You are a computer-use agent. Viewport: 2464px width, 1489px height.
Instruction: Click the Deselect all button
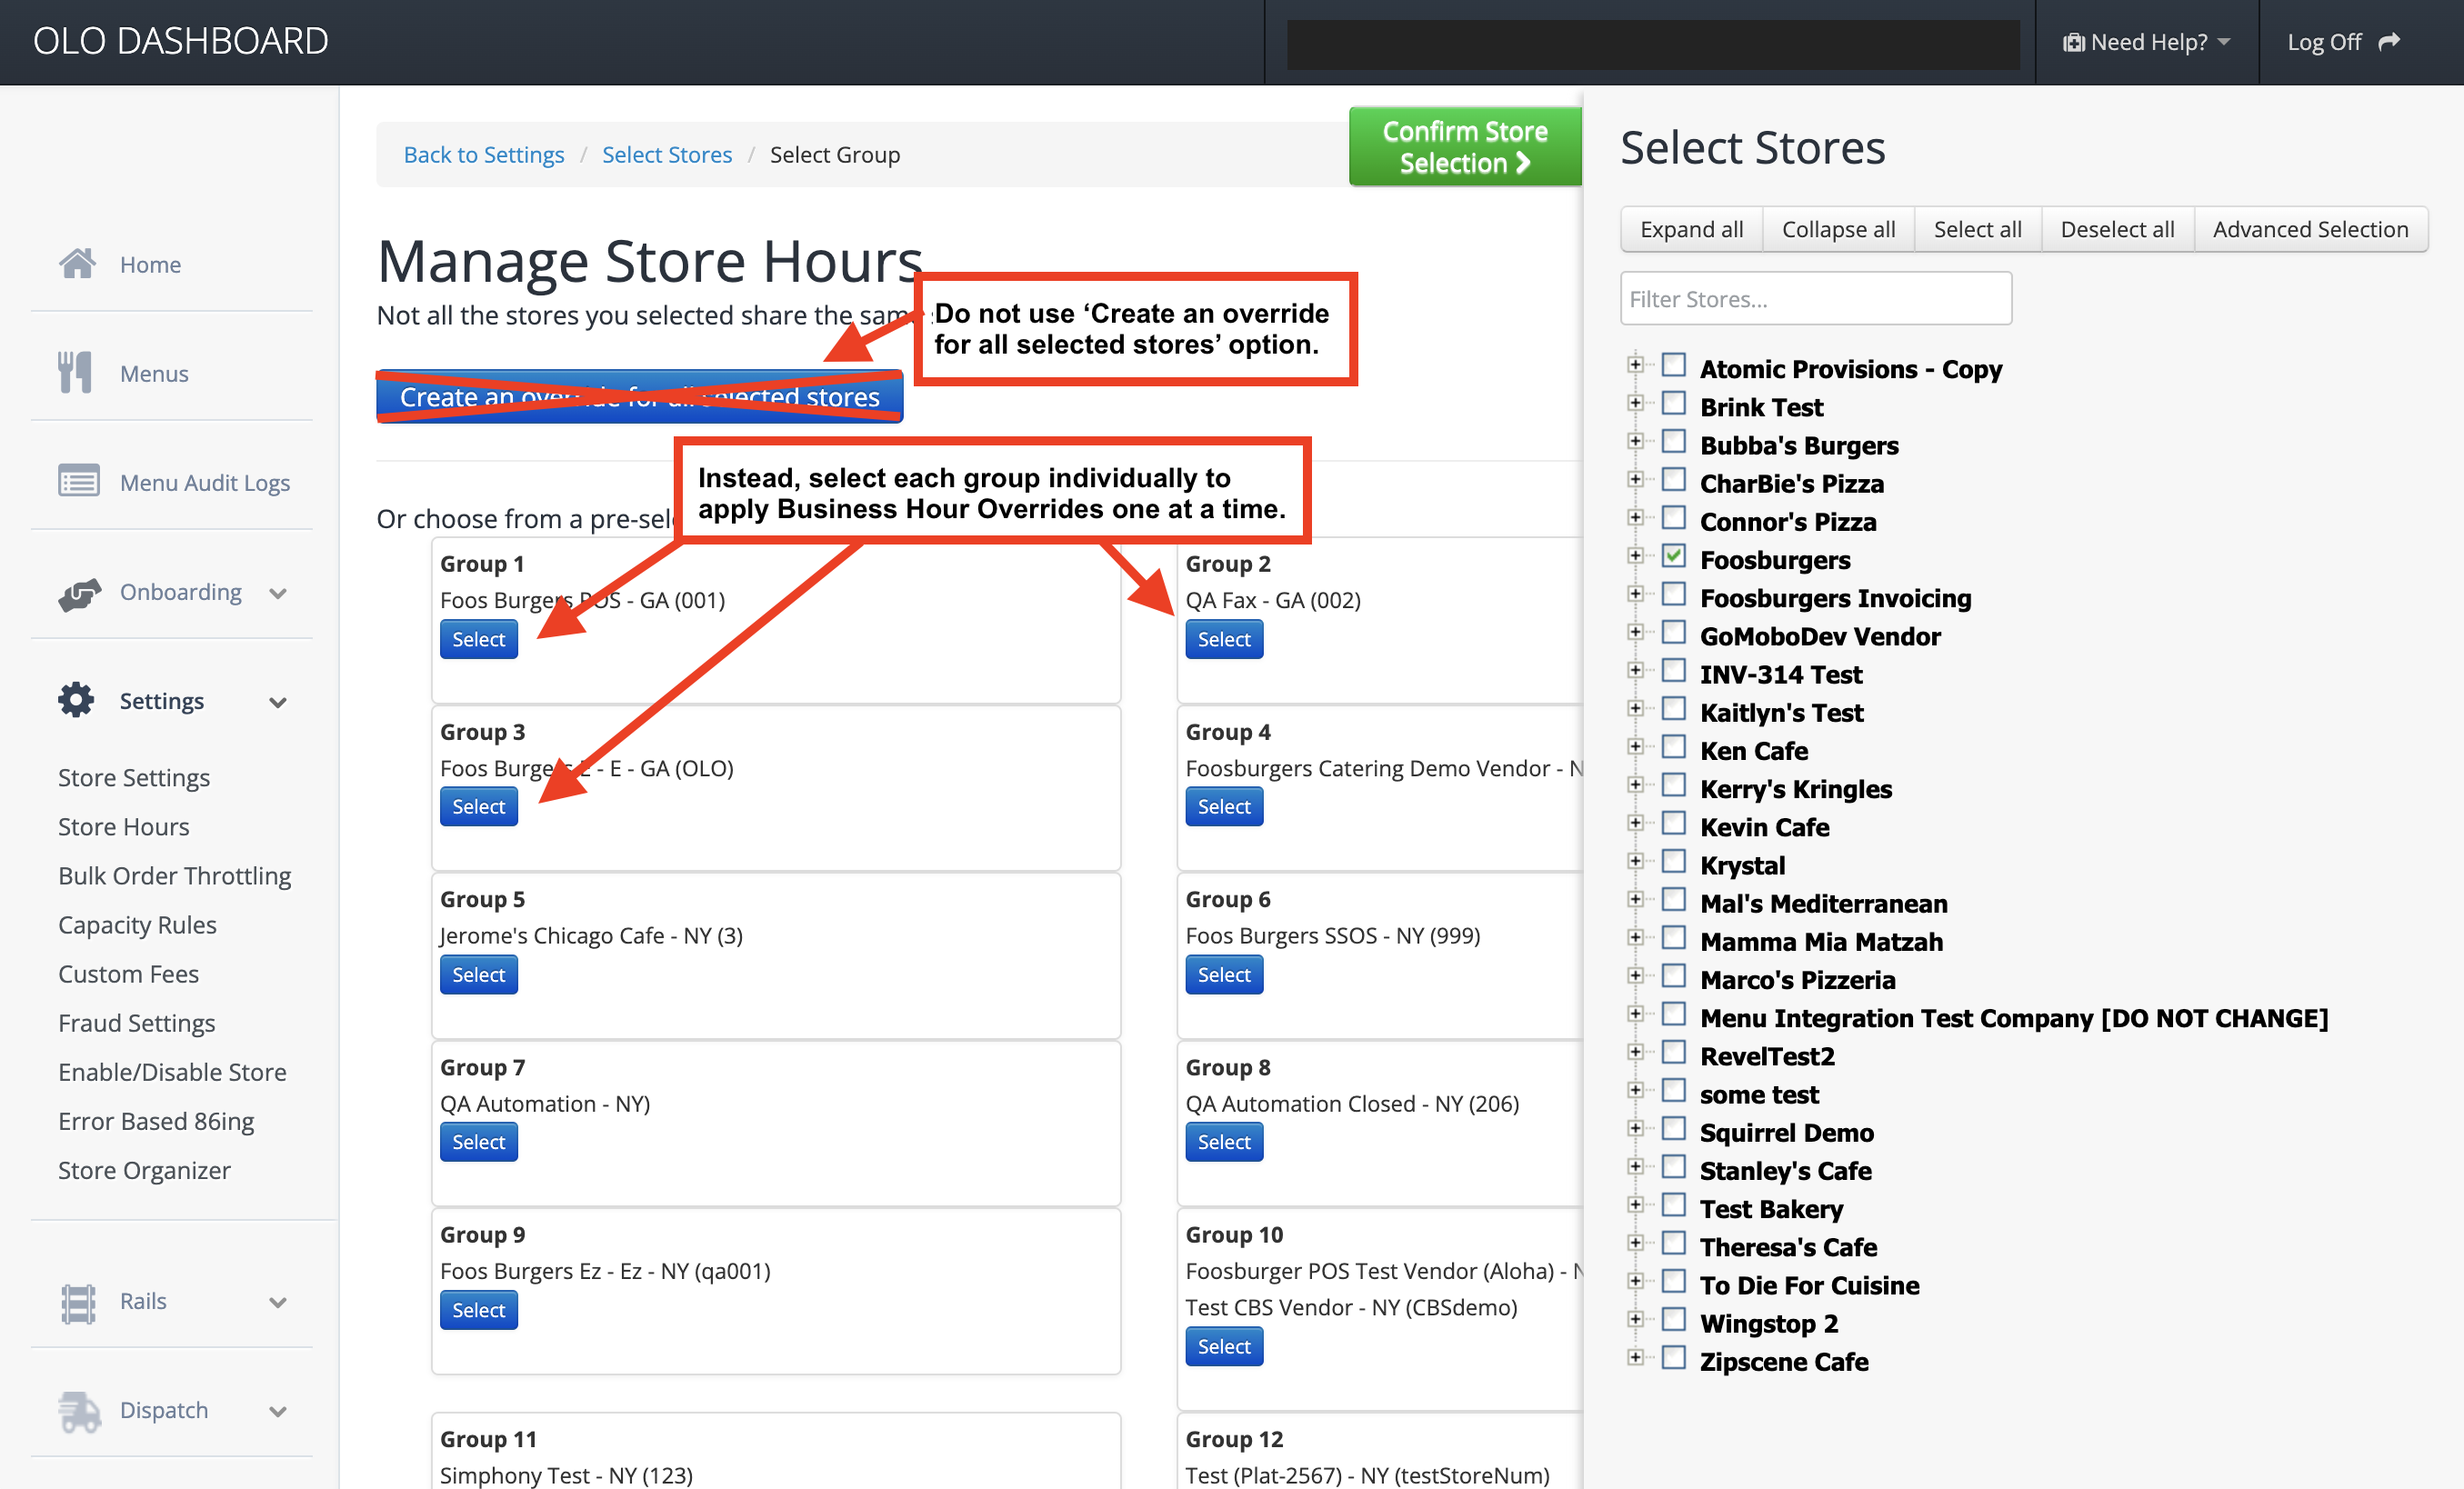2117,229
